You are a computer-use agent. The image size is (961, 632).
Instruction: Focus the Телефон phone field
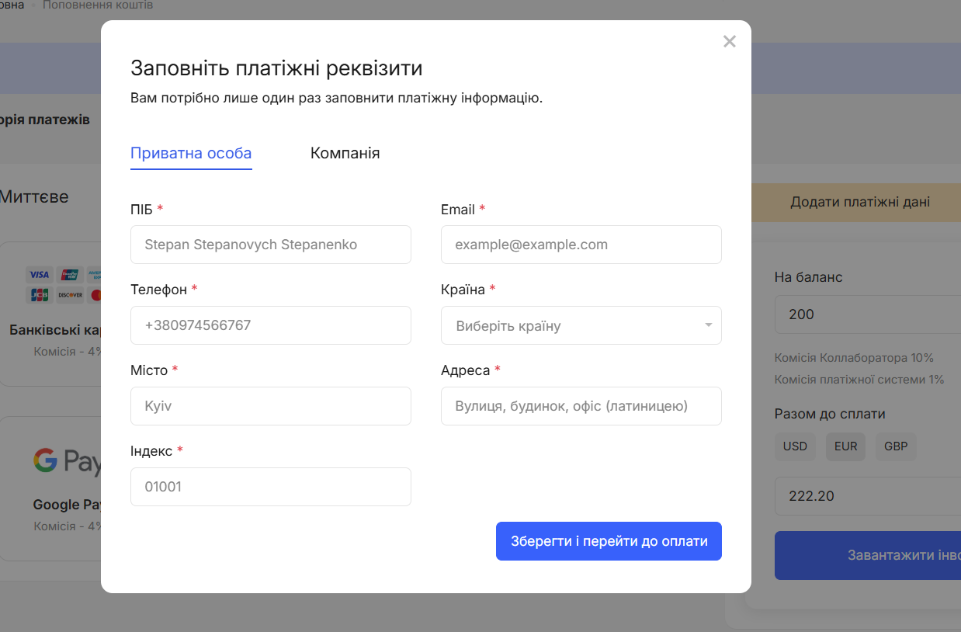270,325
